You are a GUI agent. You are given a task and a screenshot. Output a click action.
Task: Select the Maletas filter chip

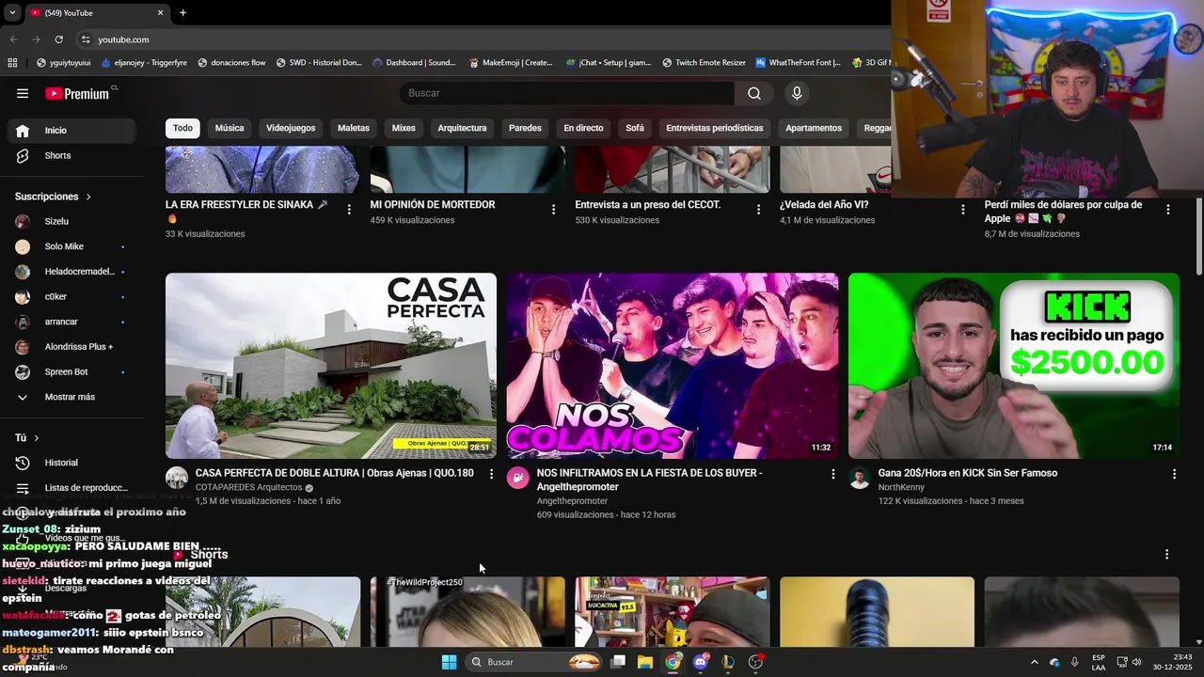354,128
